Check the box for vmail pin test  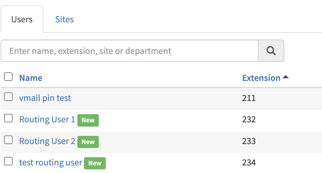click(x=8, y=97)
